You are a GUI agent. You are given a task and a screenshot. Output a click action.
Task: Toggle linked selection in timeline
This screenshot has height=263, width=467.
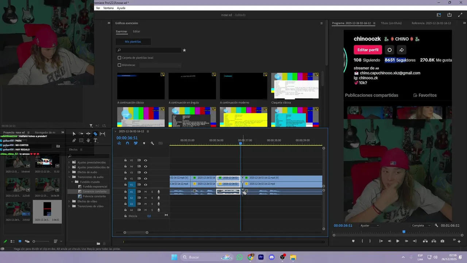[136, 143]
